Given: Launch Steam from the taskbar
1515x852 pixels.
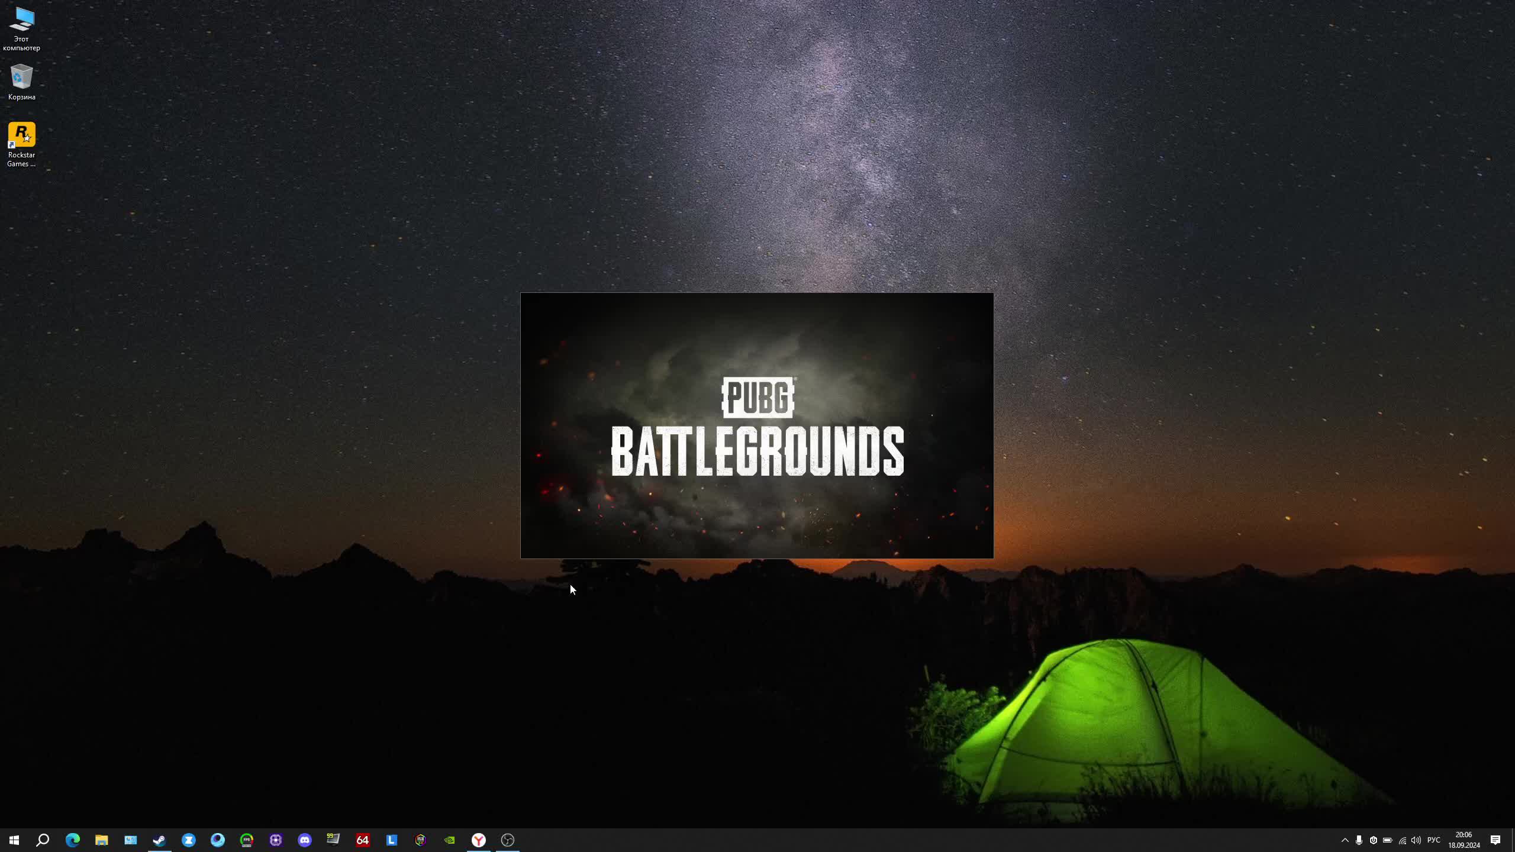Looking at the screenshot, I should click(x=159, y=840).
